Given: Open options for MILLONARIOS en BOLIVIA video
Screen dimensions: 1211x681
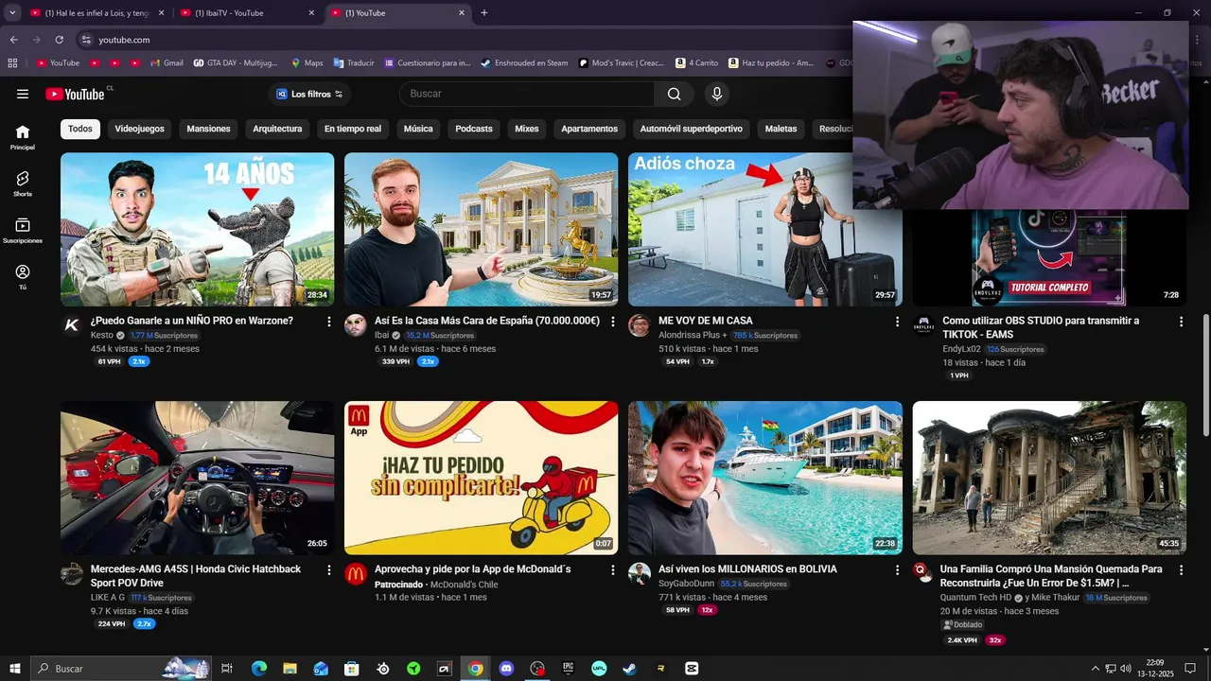Looking at the screenshot, I should click(897, 570).
